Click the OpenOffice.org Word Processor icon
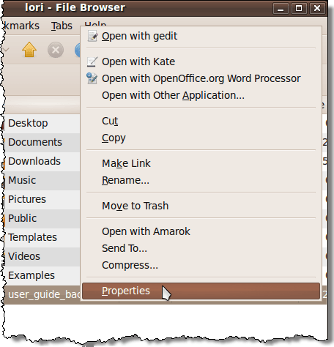This screenshot has height=347, width=334. click(x=92, y=78)
